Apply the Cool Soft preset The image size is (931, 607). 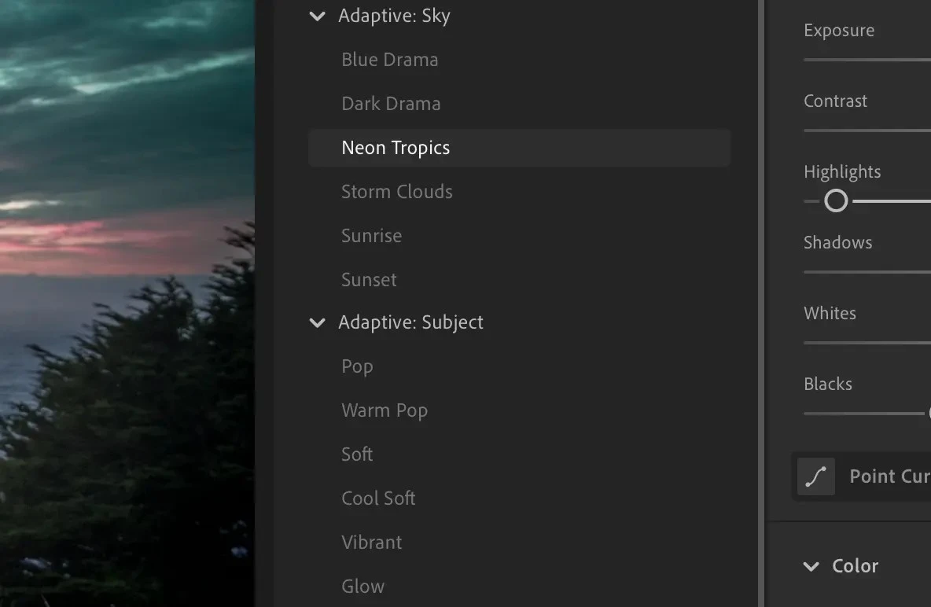pos(378,498)
